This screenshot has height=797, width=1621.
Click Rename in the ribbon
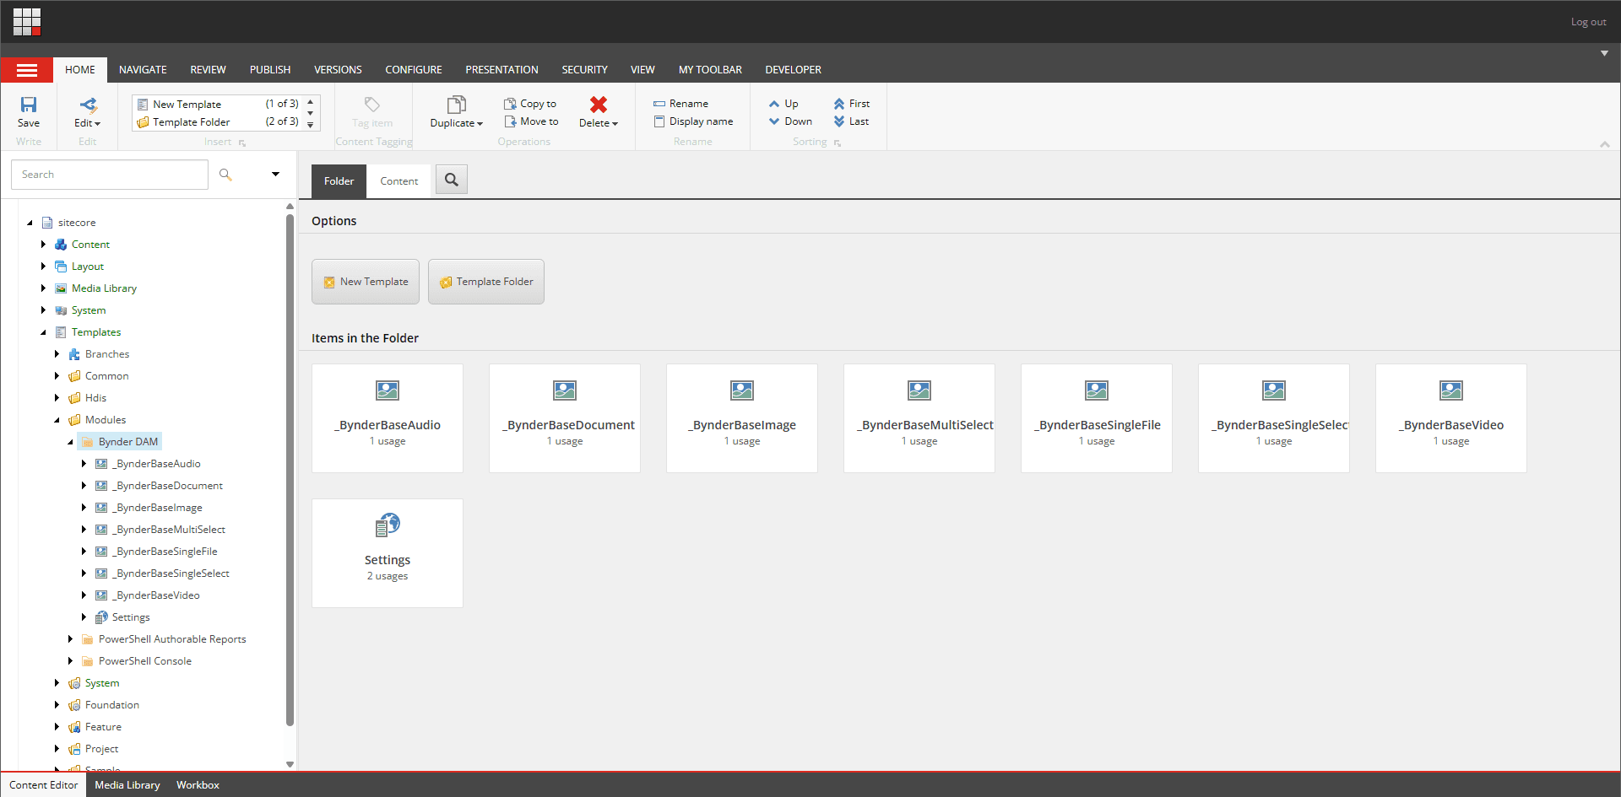pyautogui.click(x=680, y=104)
